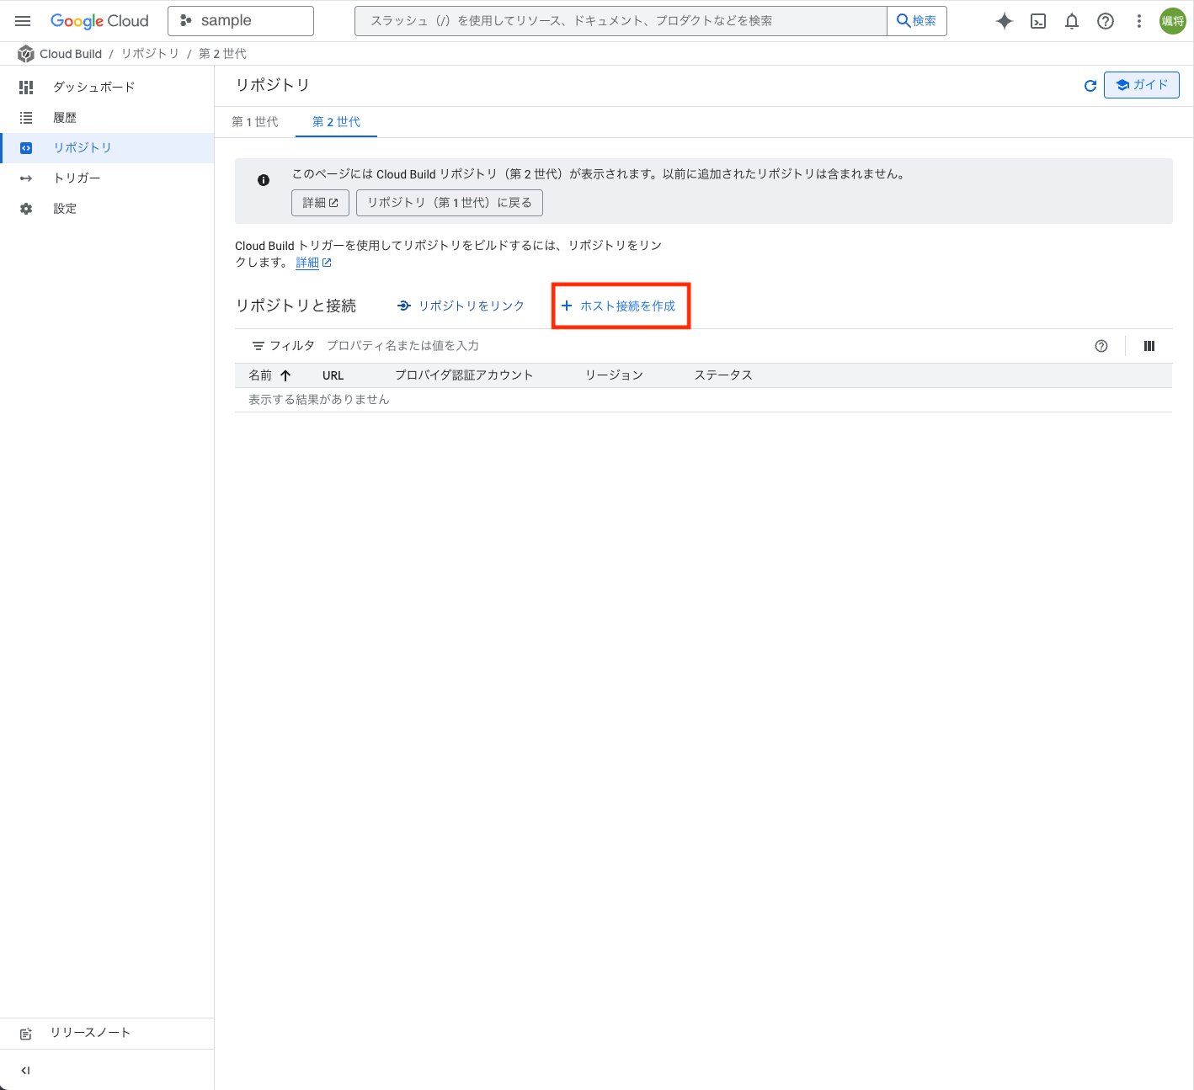
Task: Click the 表示する結果がありません empty row
Action: tap(703, 400)
